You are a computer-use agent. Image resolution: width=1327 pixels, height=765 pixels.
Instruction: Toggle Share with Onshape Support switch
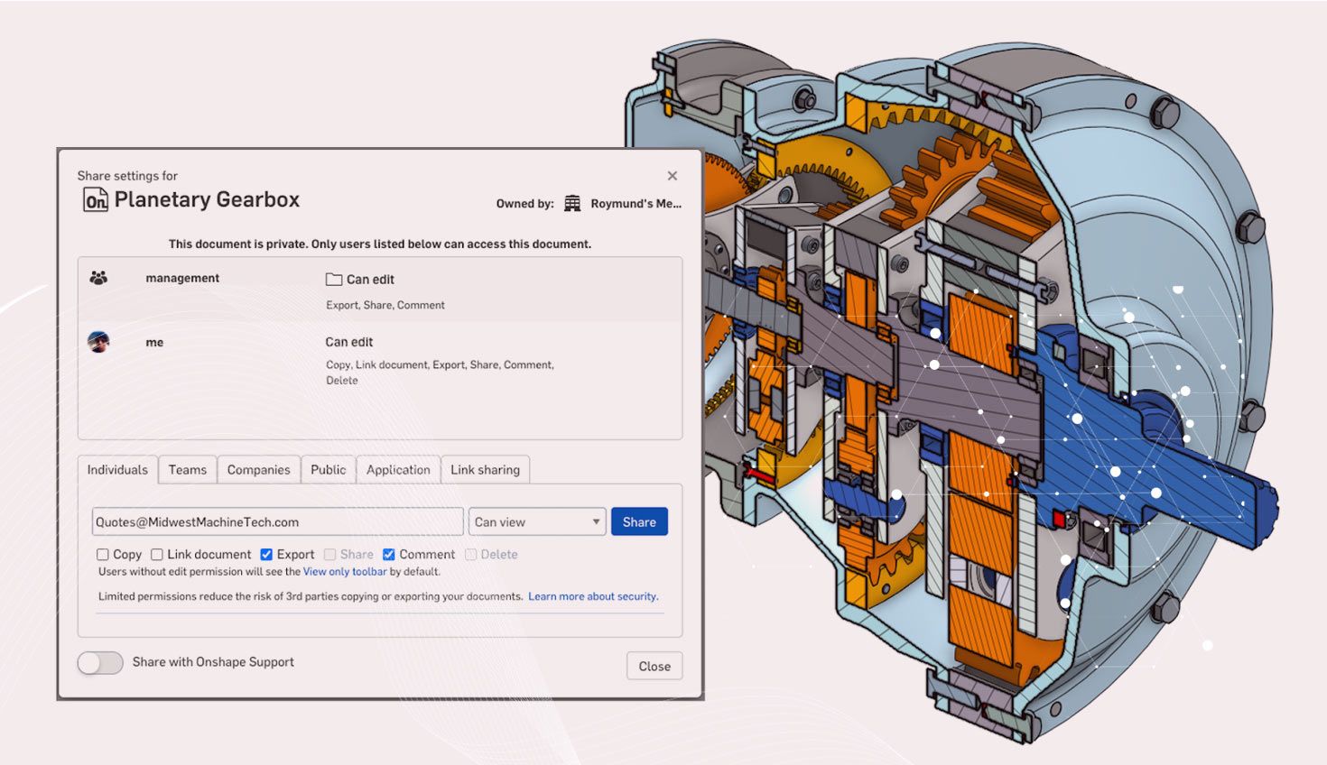(x=100, y=663)
